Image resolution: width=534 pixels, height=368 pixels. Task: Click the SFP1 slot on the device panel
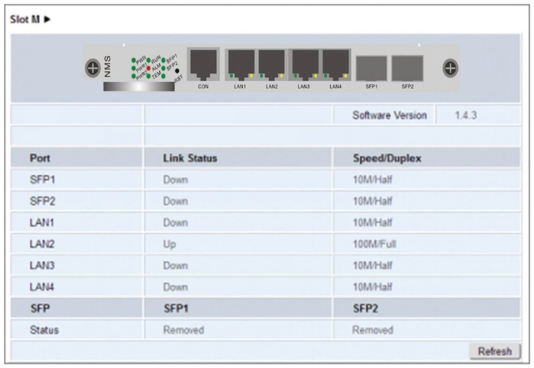coord(371,68)
